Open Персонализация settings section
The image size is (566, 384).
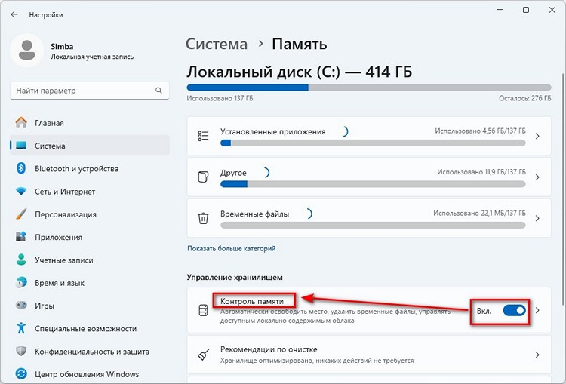tap(90, 214)
